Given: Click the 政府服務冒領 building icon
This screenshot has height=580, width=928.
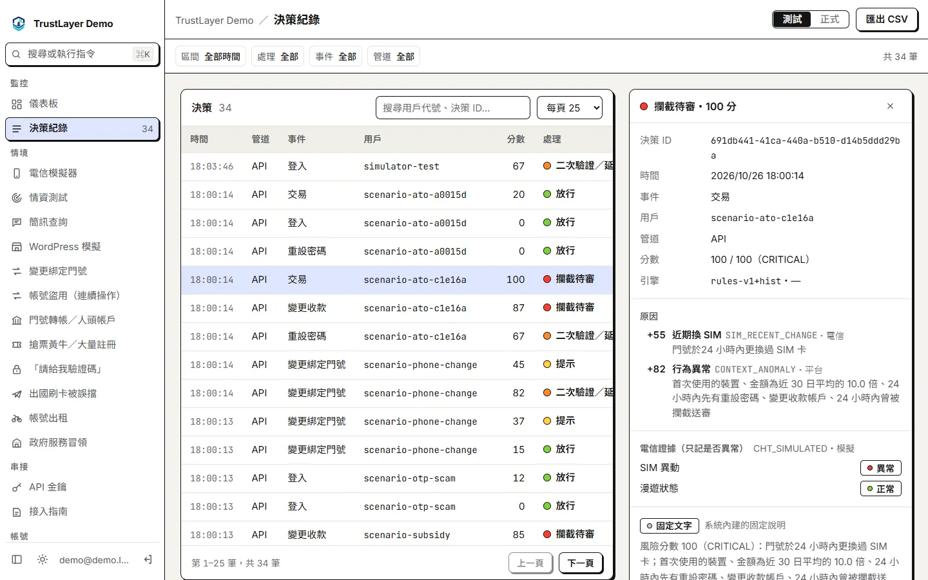Looking at the screenshot, I should [17, 443].
